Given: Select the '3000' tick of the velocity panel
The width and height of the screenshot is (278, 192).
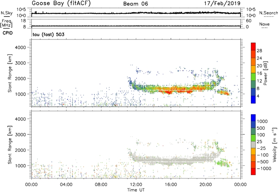Looking at the screenshot, I should point(21,134).
